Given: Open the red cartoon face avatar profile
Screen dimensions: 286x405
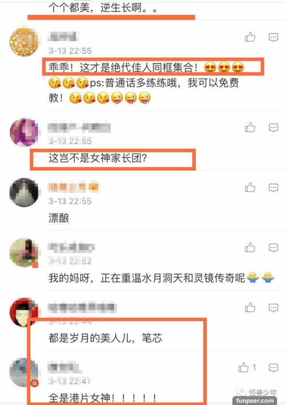Looking at the screenshot, I should pyautogui.click(x=24, y=312).
